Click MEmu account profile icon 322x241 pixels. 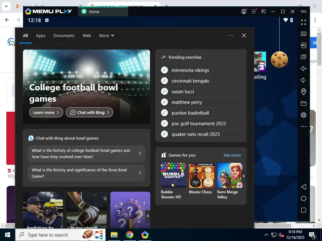pyautogui.click(x=244, y=12)
